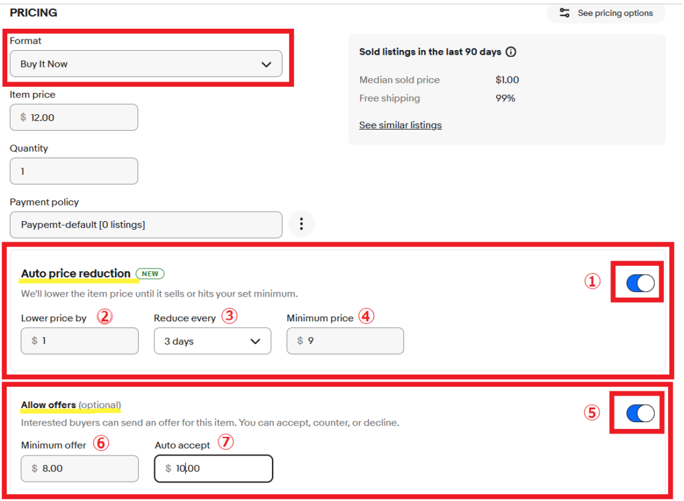Click the Allow offers heading text
684x501 pixels.
48,405
